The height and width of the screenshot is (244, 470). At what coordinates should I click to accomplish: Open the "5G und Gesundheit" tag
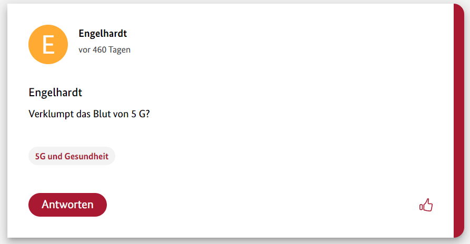pyautogui.click(x=72, y=156)
